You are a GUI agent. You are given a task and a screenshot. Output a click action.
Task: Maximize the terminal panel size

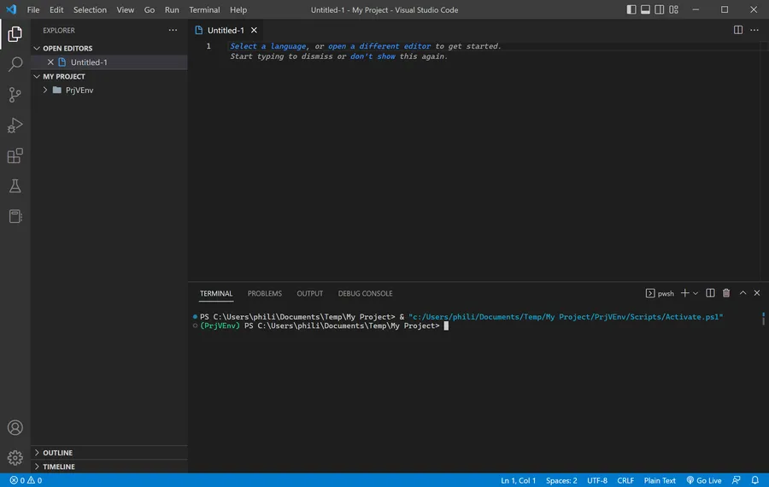click(743, 293)
